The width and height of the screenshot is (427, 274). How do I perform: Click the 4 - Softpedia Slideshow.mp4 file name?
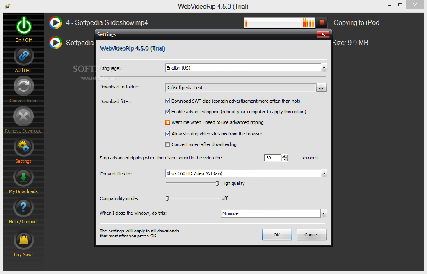(x=107, y=23)
